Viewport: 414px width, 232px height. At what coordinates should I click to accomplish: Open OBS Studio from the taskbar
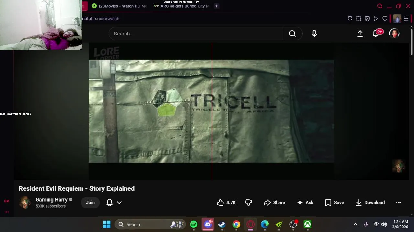pyautogui.click(x=293, y=224)
